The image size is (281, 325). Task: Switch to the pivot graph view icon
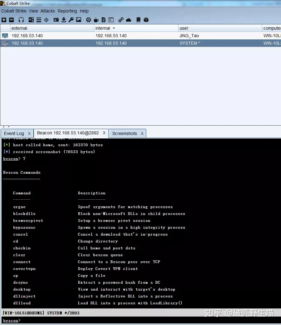pos(31,20)
